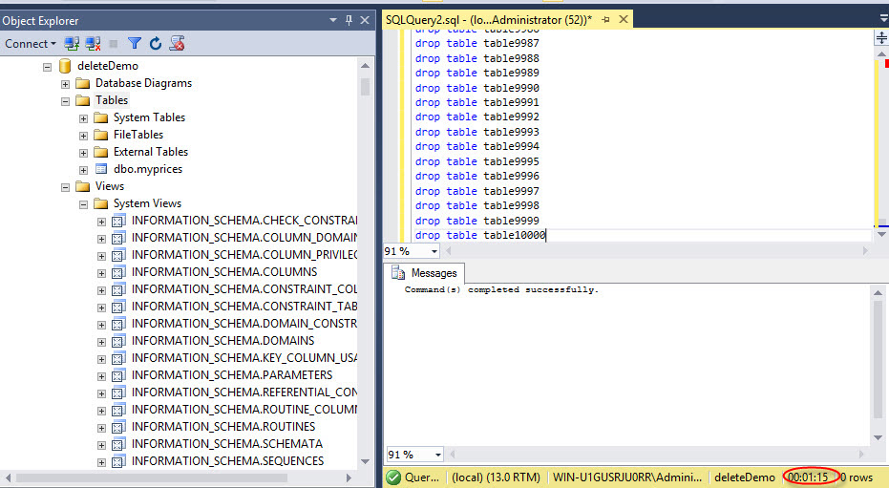Collapse the Views folder
The height and width of the screenshot is (488, 889).
[65, 187]
